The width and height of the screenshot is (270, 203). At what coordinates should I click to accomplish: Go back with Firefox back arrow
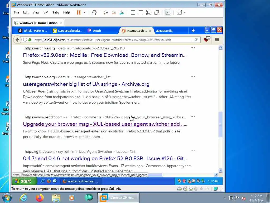(17, 40)
